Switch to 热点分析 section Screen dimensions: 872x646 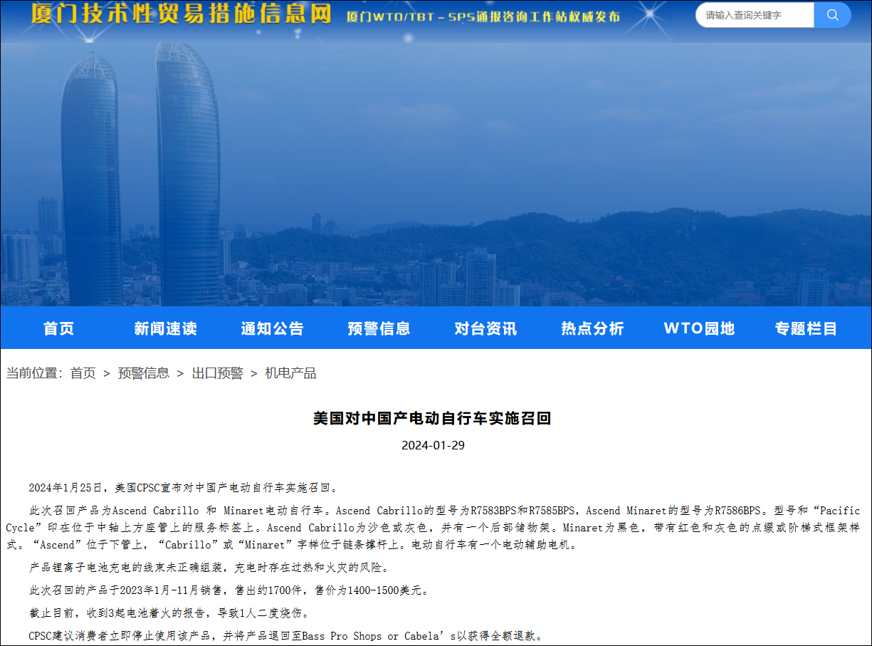[x=592, y=328]
